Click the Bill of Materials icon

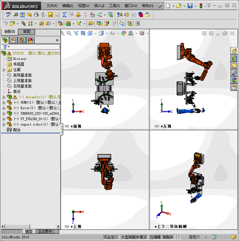(x=99, y=23)
